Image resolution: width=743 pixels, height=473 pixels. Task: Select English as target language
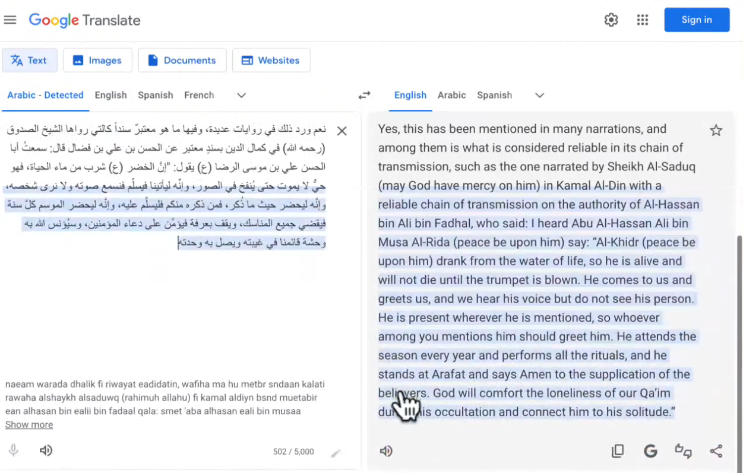point(410,95)
